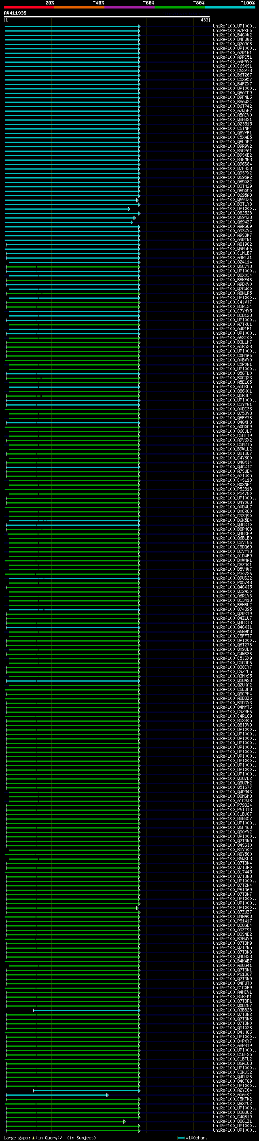Open hit UniRef100_Q8VYF1
Image resolution: width=259 pixels, height=1141 pixels.
(x=232, y=133)
